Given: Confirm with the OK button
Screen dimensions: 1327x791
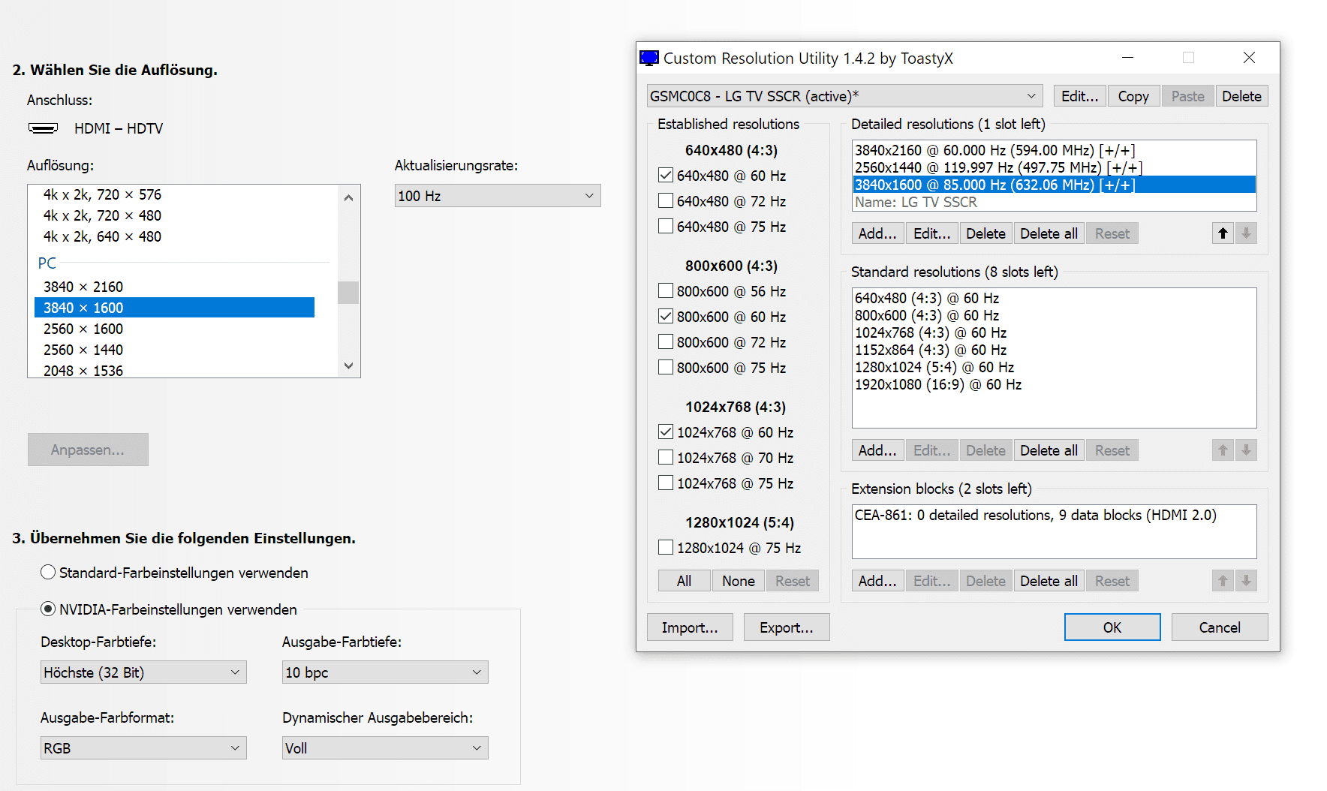Looking at the screenshot, I should [x=1112, y=627].
